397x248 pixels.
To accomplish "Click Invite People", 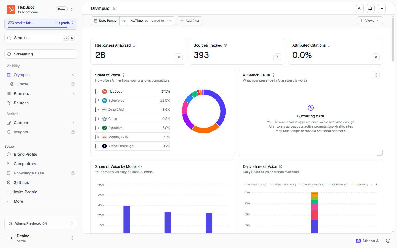I will [x=41, y=192].
